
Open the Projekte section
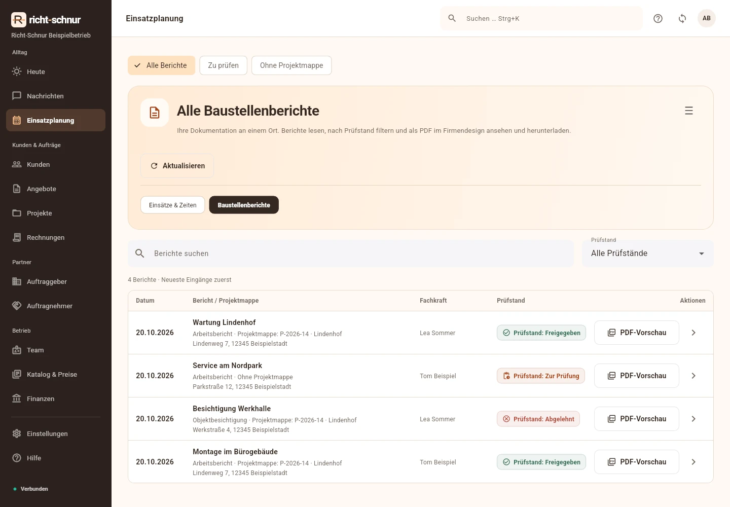56,213
